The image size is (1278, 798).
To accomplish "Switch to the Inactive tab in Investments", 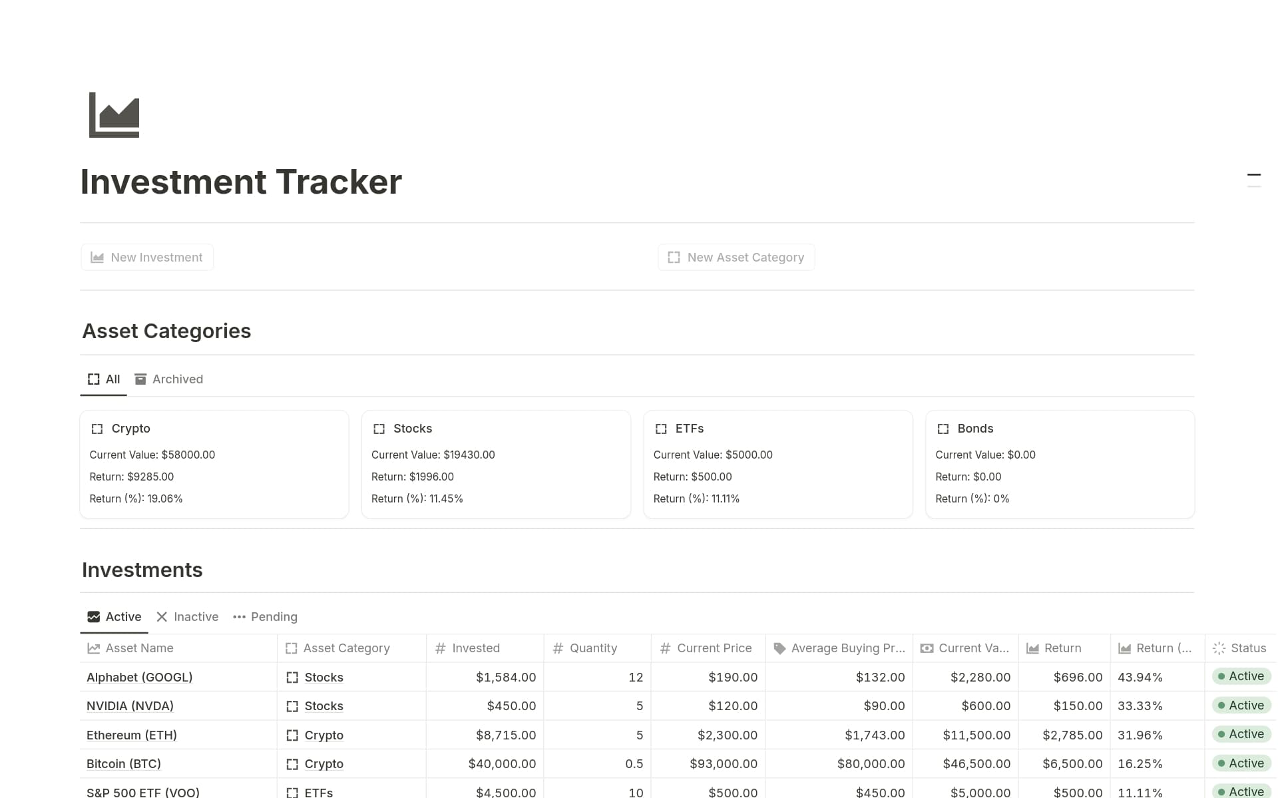I will coord(196,616).
